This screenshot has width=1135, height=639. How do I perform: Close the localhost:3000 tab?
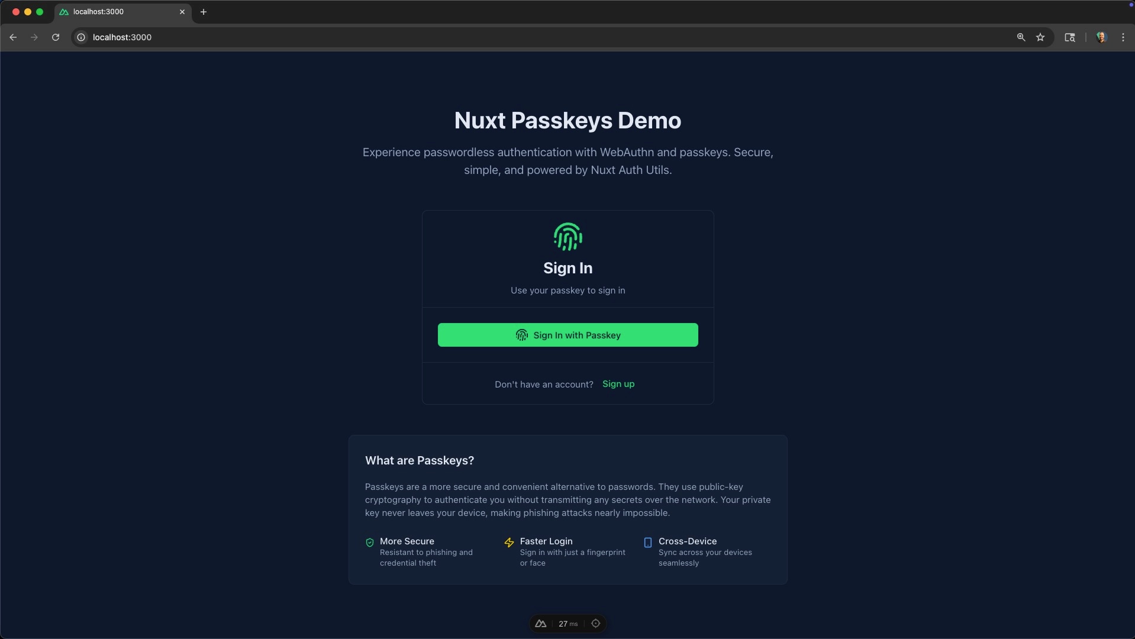coord(182,12)
